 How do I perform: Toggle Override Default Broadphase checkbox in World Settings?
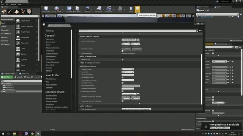[x=213, y=121]
